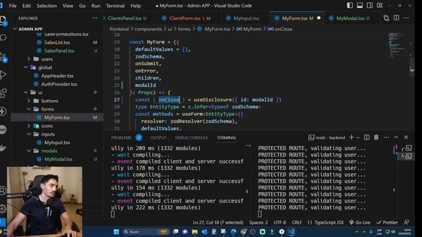Open the Docker whale view
The width and height of the screenshot is (422, 237).
point(3,147)
